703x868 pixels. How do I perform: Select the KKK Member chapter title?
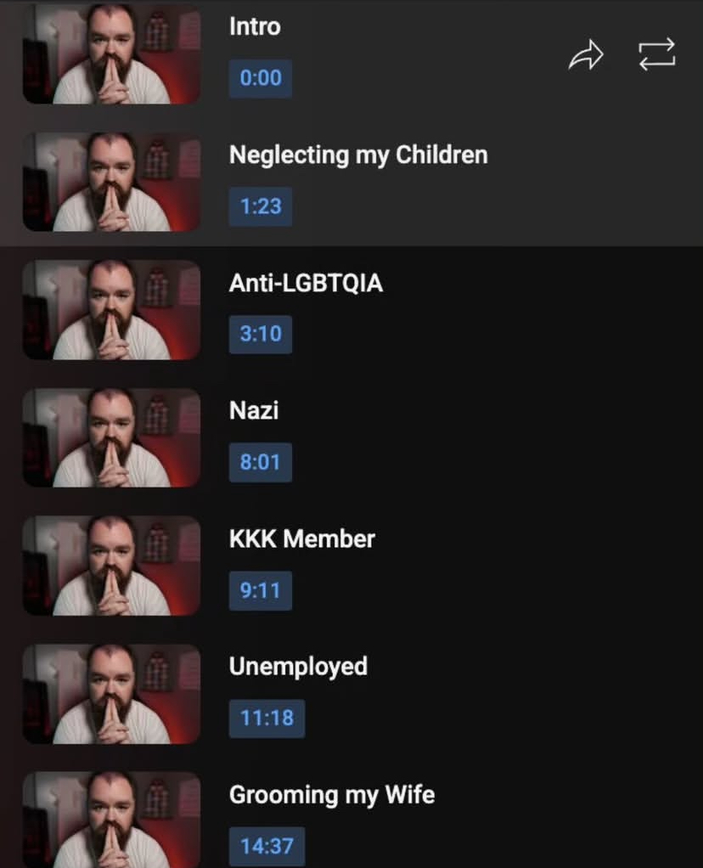tap(302, 538)
